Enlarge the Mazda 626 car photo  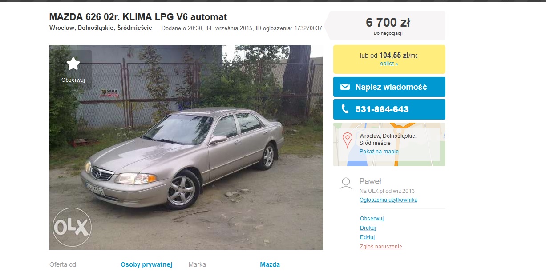[186, 147]
